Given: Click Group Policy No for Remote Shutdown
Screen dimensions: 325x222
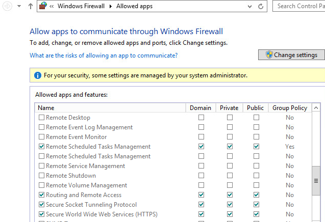Looking at the screenshot, I should pos(290,176).
